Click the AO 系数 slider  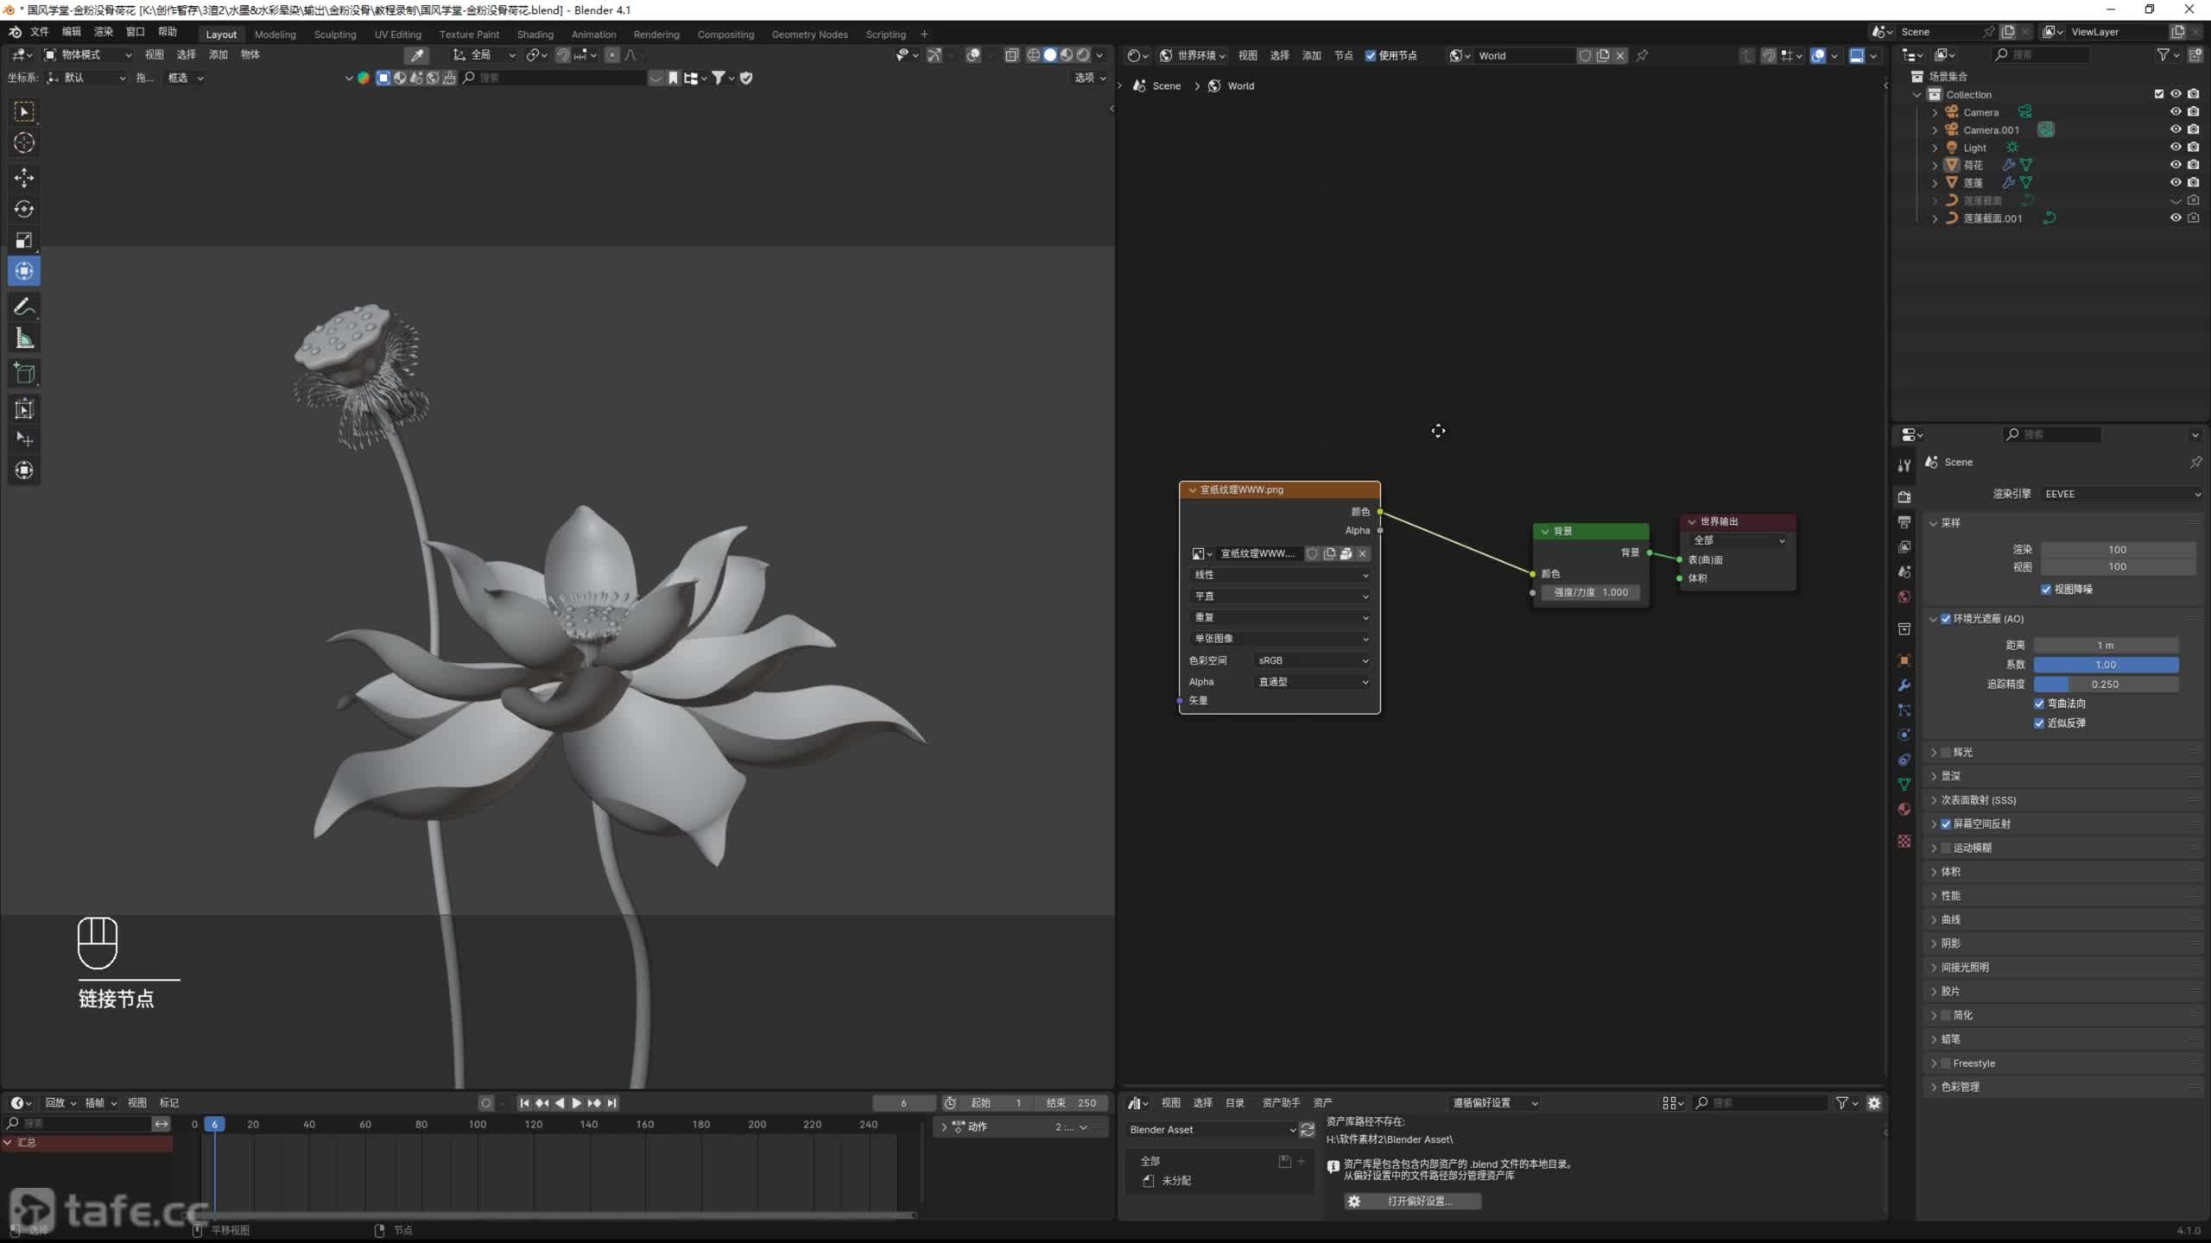[x=2106, y=665]
